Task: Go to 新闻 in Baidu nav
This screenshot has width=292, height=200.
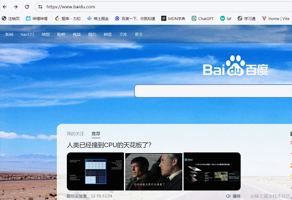Action: [9, 34]
